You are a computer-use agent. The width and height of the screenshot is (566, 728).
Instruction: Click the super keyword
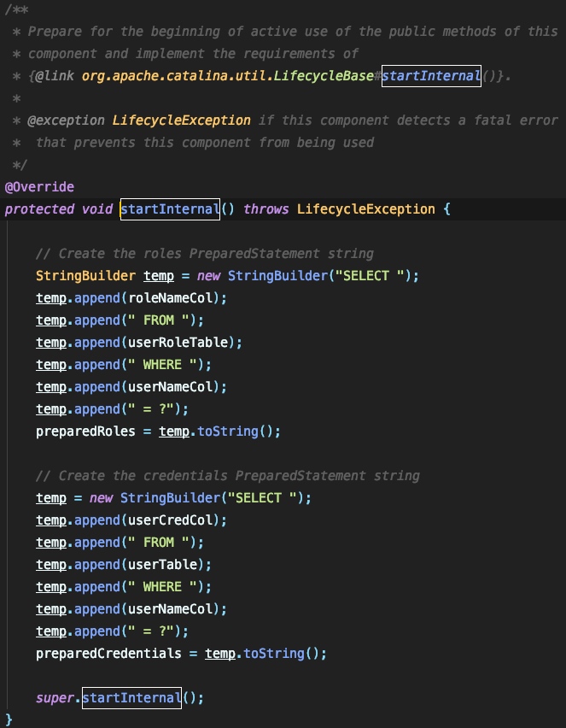(x=55, y=698)
